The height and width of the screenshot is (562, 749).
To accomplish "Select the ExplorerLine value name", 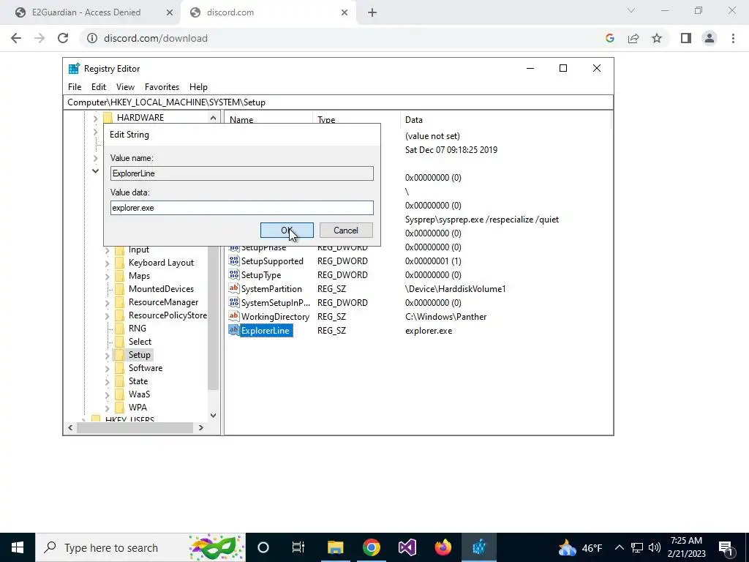I will (266, 331).
